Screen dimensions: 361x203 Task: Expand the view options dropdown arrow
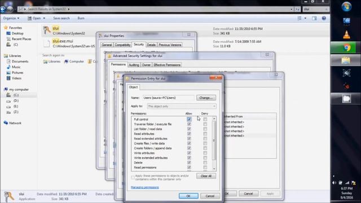pyautogui.click(x=305, y=18)
